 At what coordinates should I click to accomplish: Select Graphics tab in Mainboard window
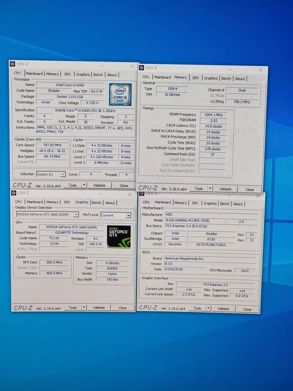click(210, 203)
